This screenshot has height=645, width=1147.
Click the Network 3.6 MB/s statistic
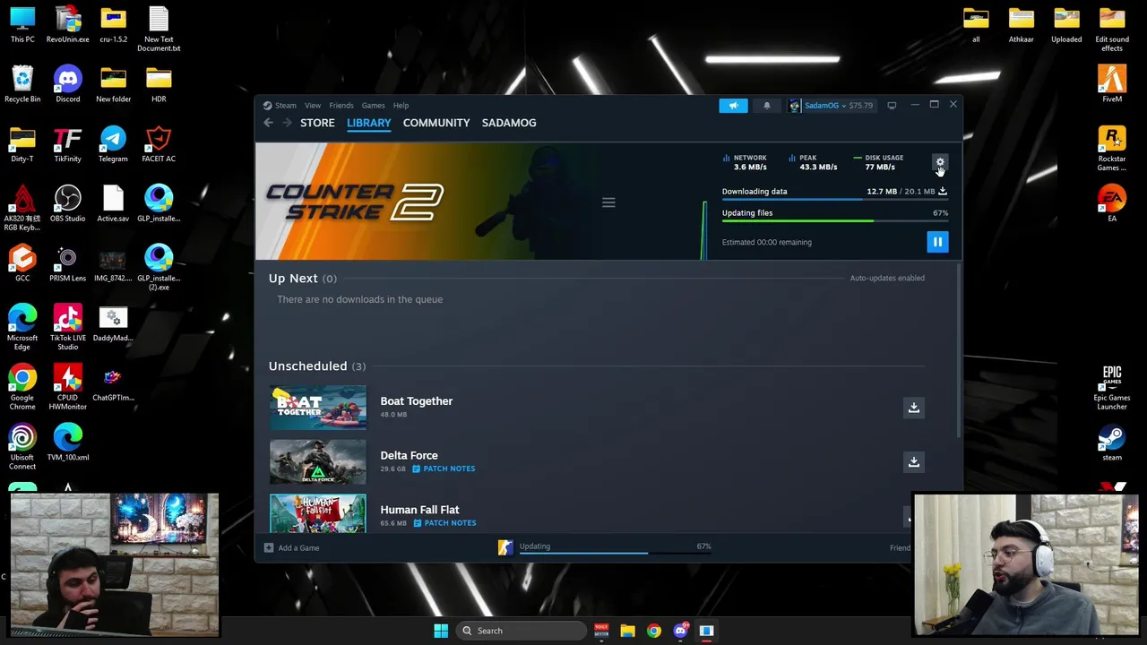[745, 162]
